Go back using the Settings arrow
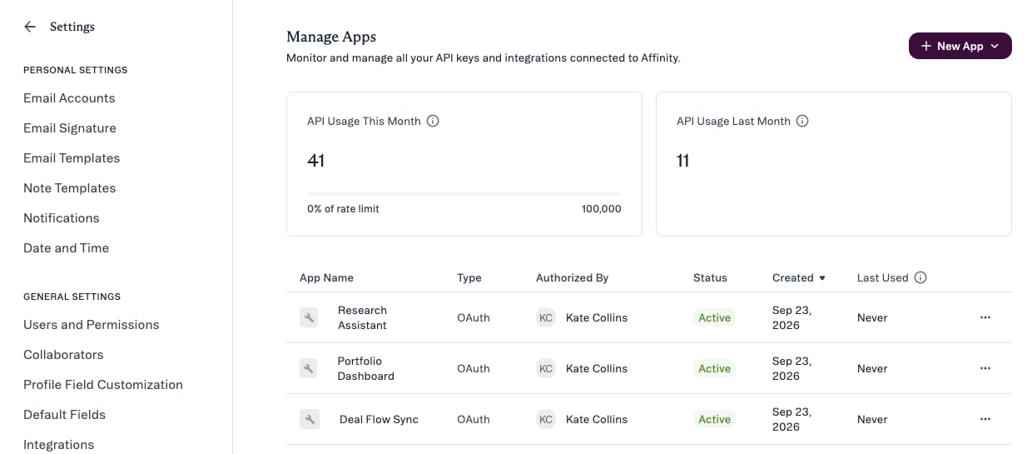 click(30, 27)
